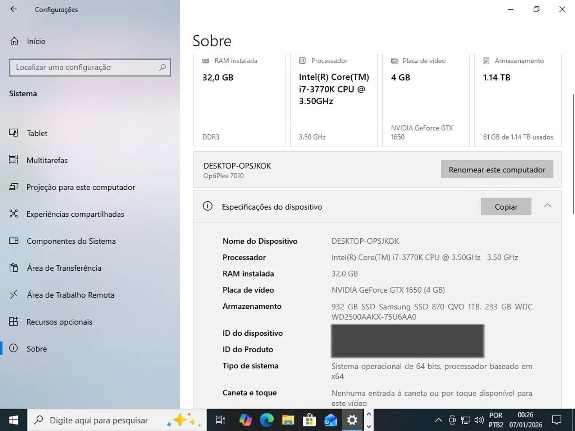Screen dimensions: 575x431
Task: Open the Início home icon
Action: (x=14, y=41)
